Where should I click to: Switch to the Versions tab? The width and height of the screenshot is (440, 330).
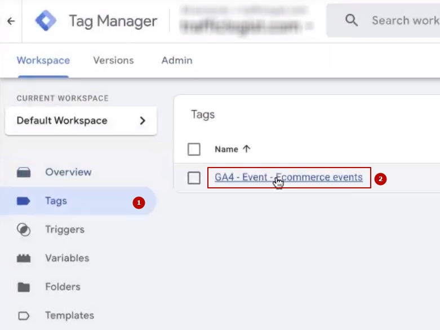[113, 60]
